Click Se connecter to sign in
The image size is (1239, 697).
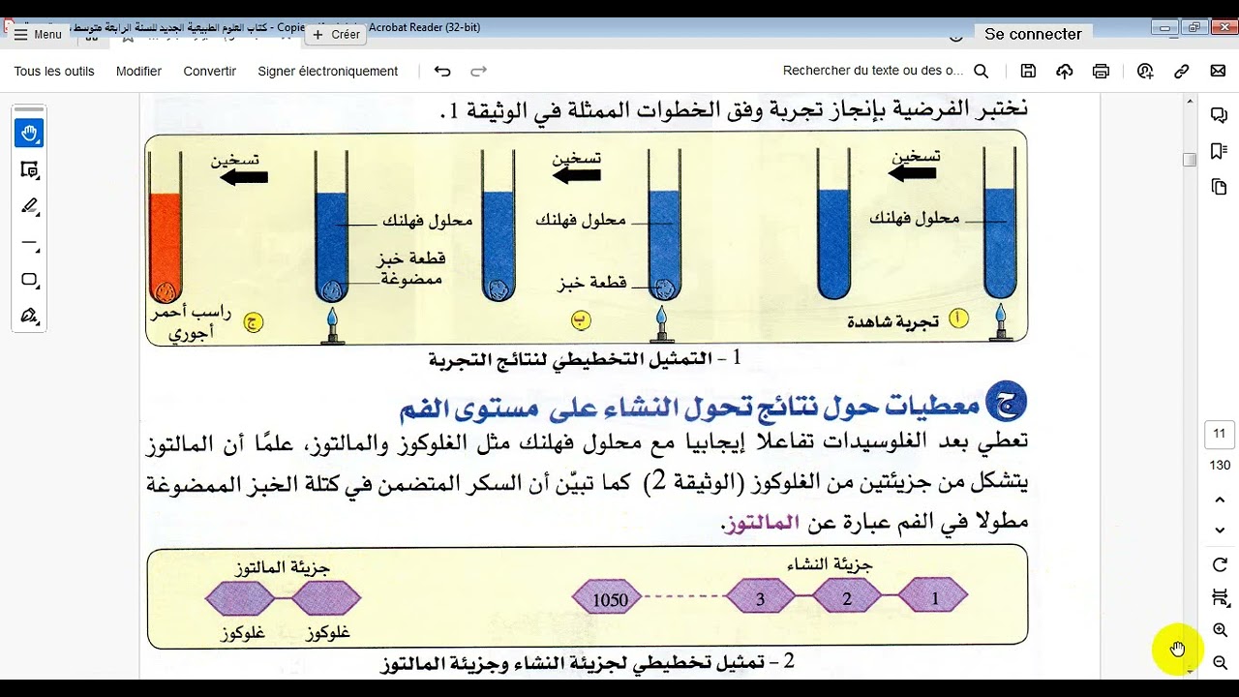(1033, 34)
